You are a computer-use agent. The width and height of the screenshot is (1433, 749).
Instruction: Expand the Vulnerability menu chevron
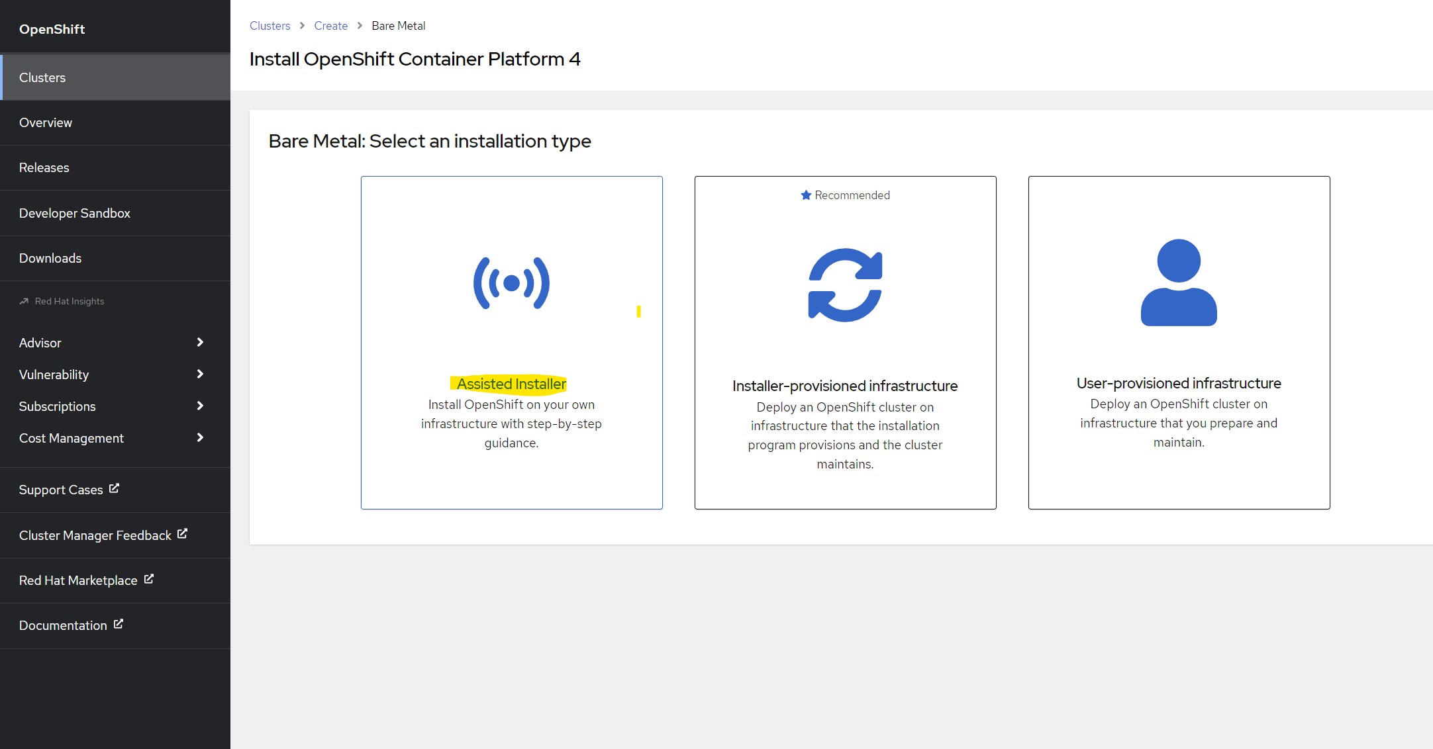200,374
